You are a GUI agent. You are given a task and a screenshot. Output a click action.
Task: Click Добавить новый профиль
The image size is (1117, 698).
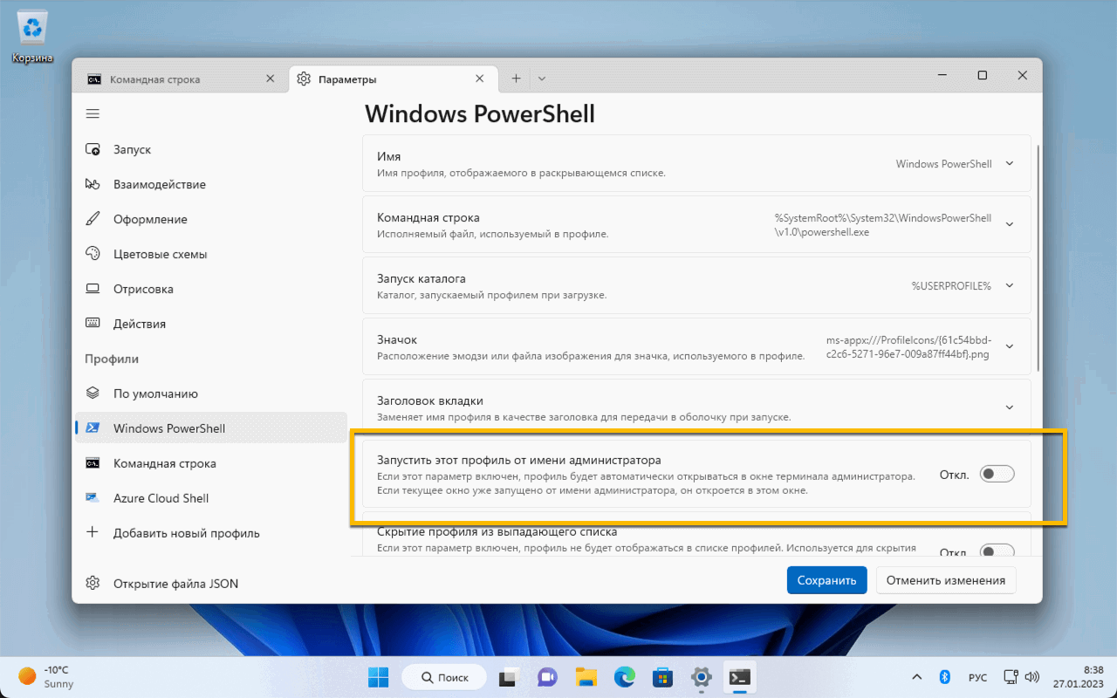pyautogui.click(x=211, y=533)
